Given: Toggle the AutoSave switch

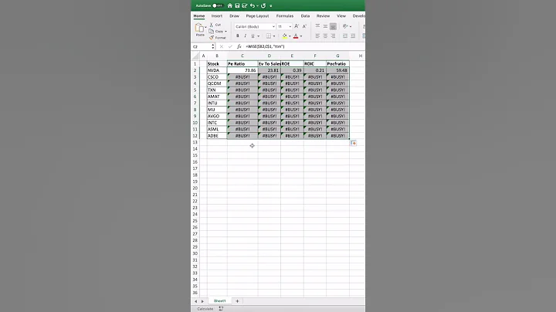Looking at the screenshot, I should 217,5.
